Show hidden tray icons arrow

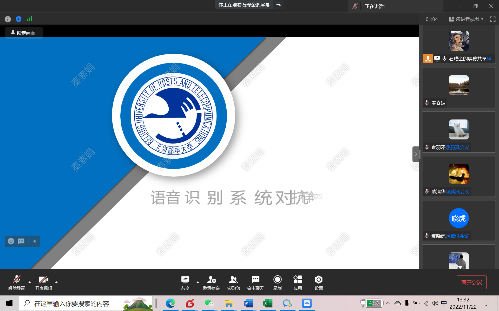pyautogui.click(x=388, y=303)
